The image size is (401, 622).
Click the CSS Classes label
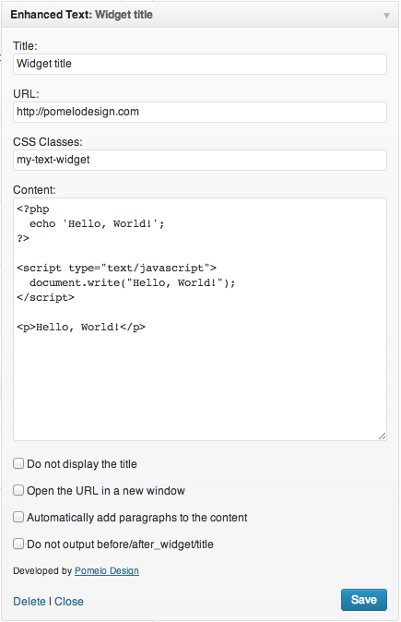(x=48, y=142)
